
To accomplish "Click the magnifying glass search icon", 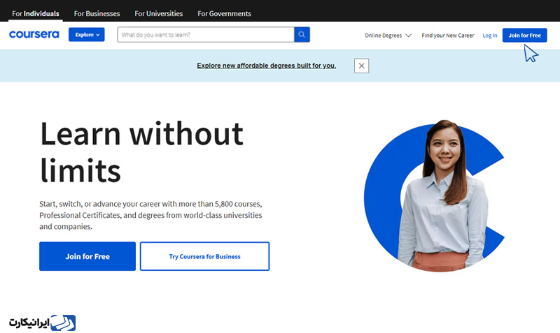I will (302, 34).
